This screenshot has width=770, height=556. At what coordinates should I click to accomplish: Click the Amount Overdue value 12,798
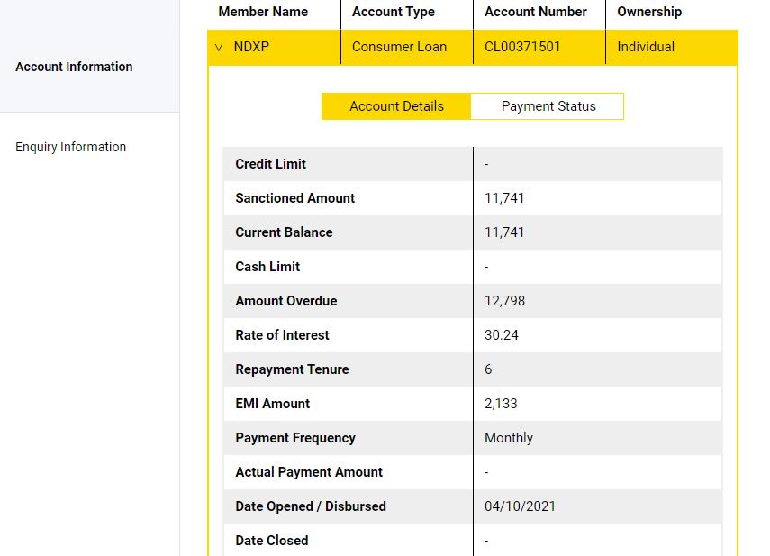504,301
